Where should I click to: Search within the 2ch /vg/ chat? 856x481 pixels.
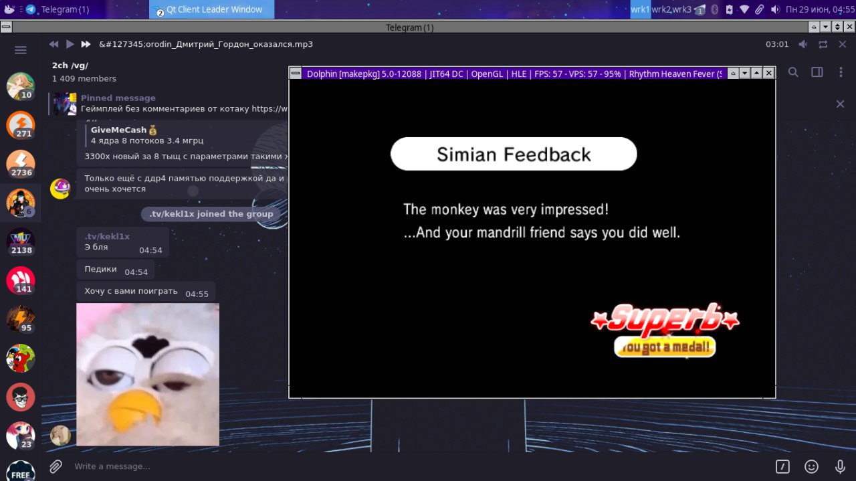(793, 72)
